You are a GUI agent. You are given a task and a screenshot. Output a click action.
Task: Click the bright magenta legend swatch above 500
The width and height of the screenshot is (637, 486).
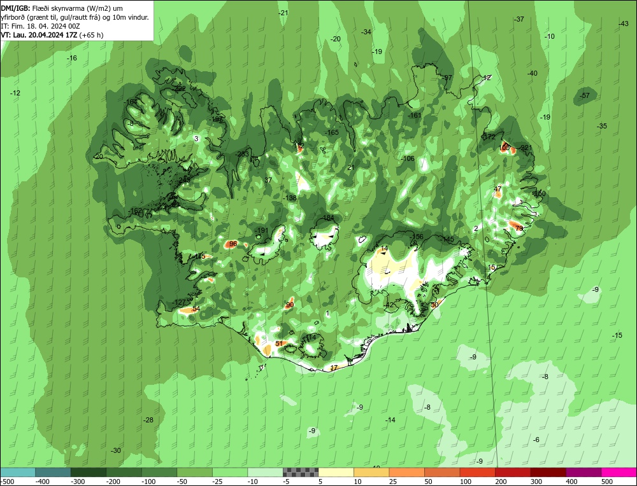pyautogui.click(x=619, y=472)
